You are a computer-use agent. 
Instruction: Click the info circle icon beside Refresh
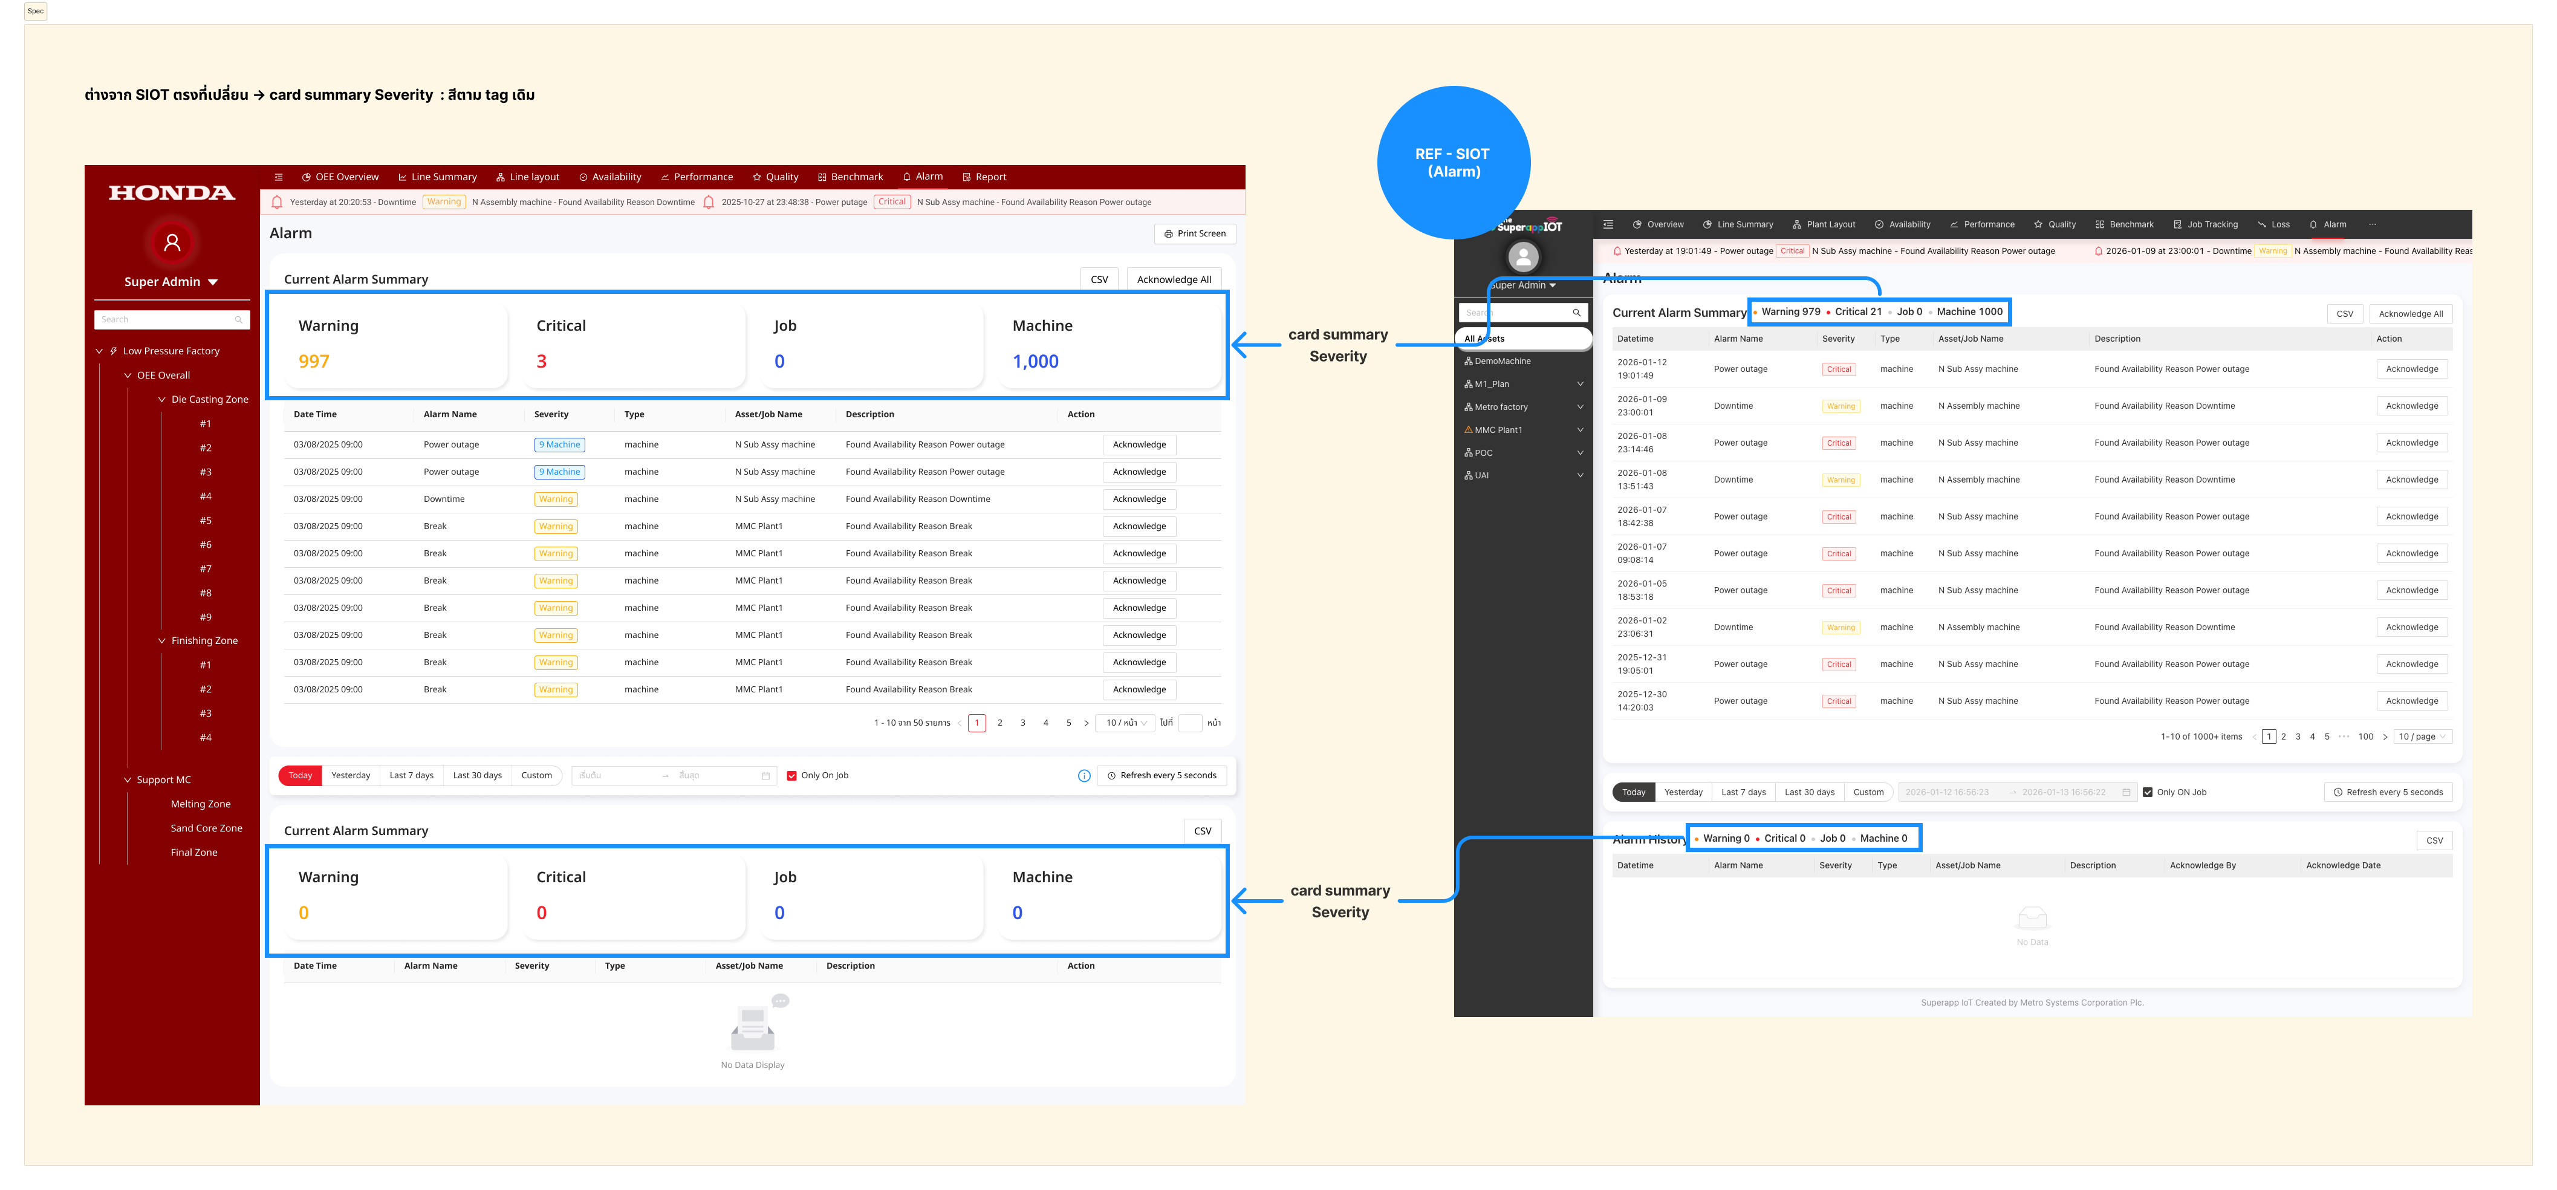1084,776
